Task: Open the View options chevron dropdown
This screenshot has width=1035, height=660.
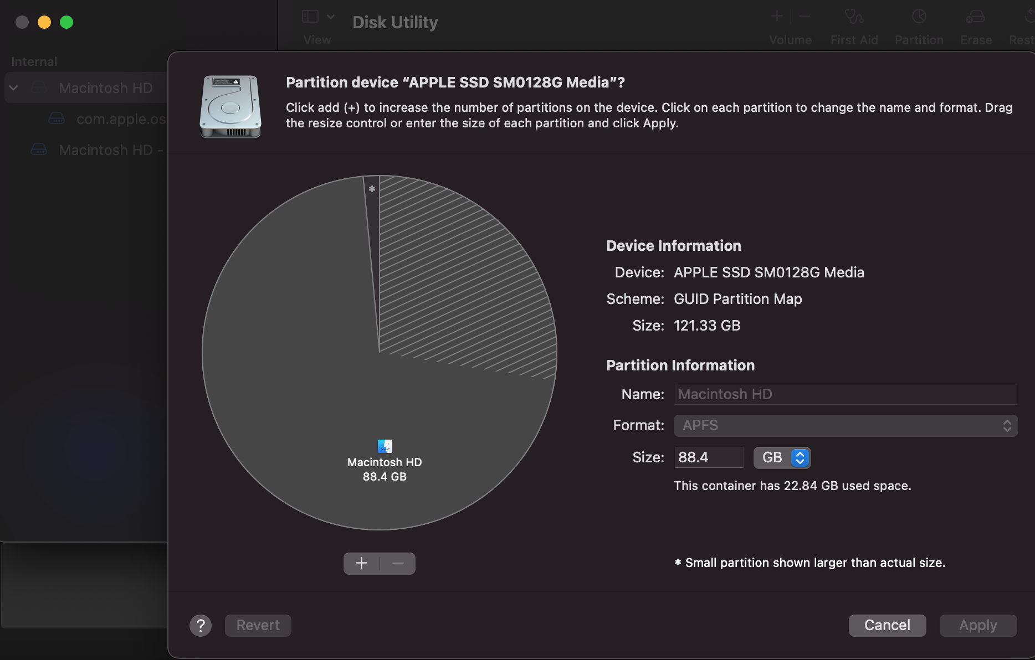Action: point(331,17)
